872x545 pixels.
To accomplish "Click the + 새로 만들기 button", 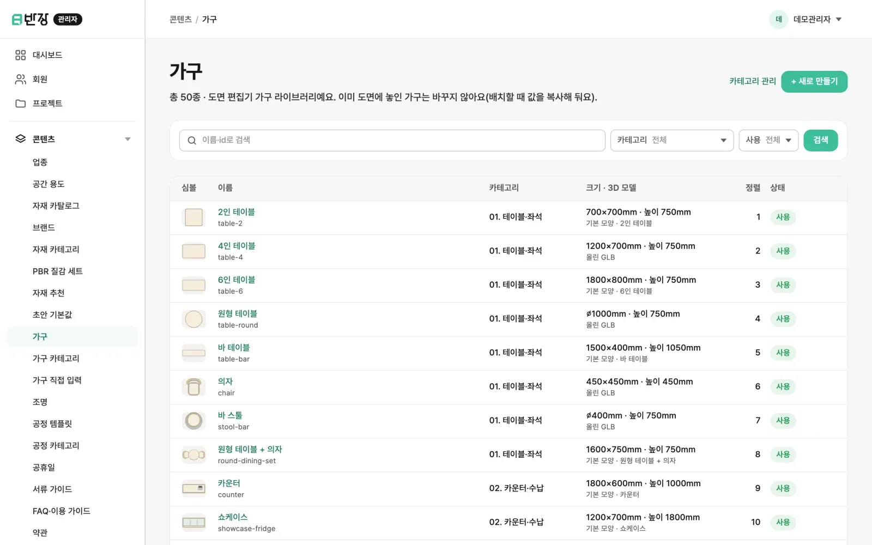I will pyautogui.click(x=814, y=82).
